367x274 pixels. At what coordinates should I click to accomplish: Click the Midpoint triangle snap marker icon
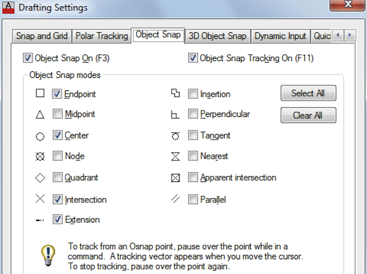pos(40,115)
